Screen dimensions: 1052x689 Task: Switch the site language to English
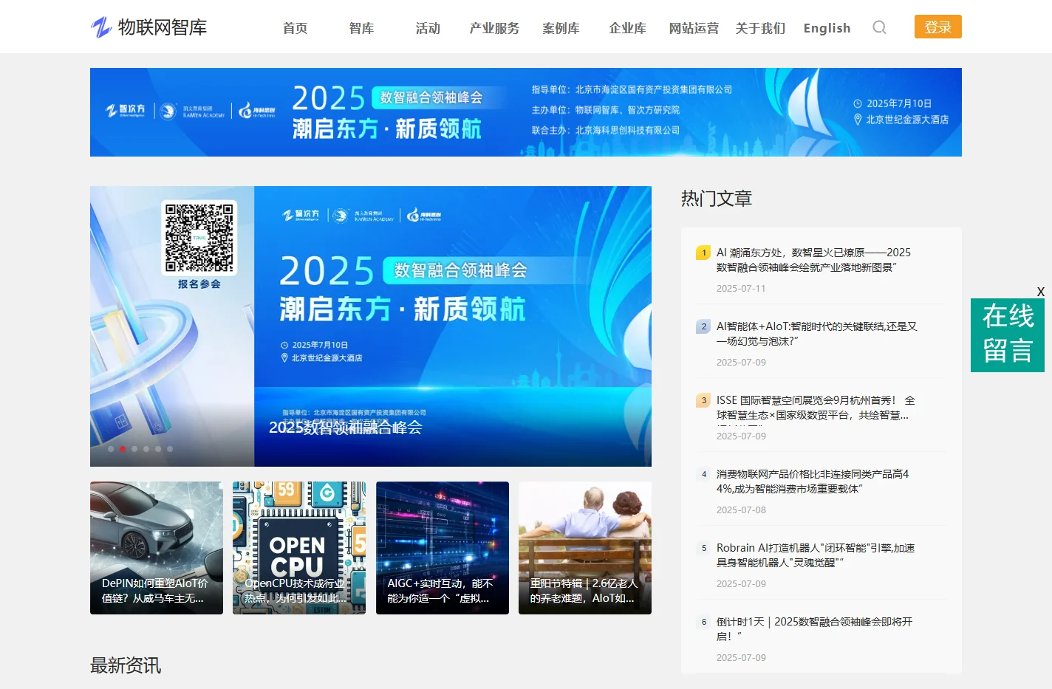tap(827, 28)
